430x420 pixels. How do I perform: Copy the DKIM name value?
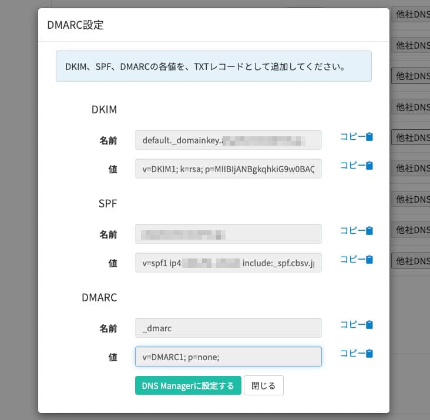356,136
